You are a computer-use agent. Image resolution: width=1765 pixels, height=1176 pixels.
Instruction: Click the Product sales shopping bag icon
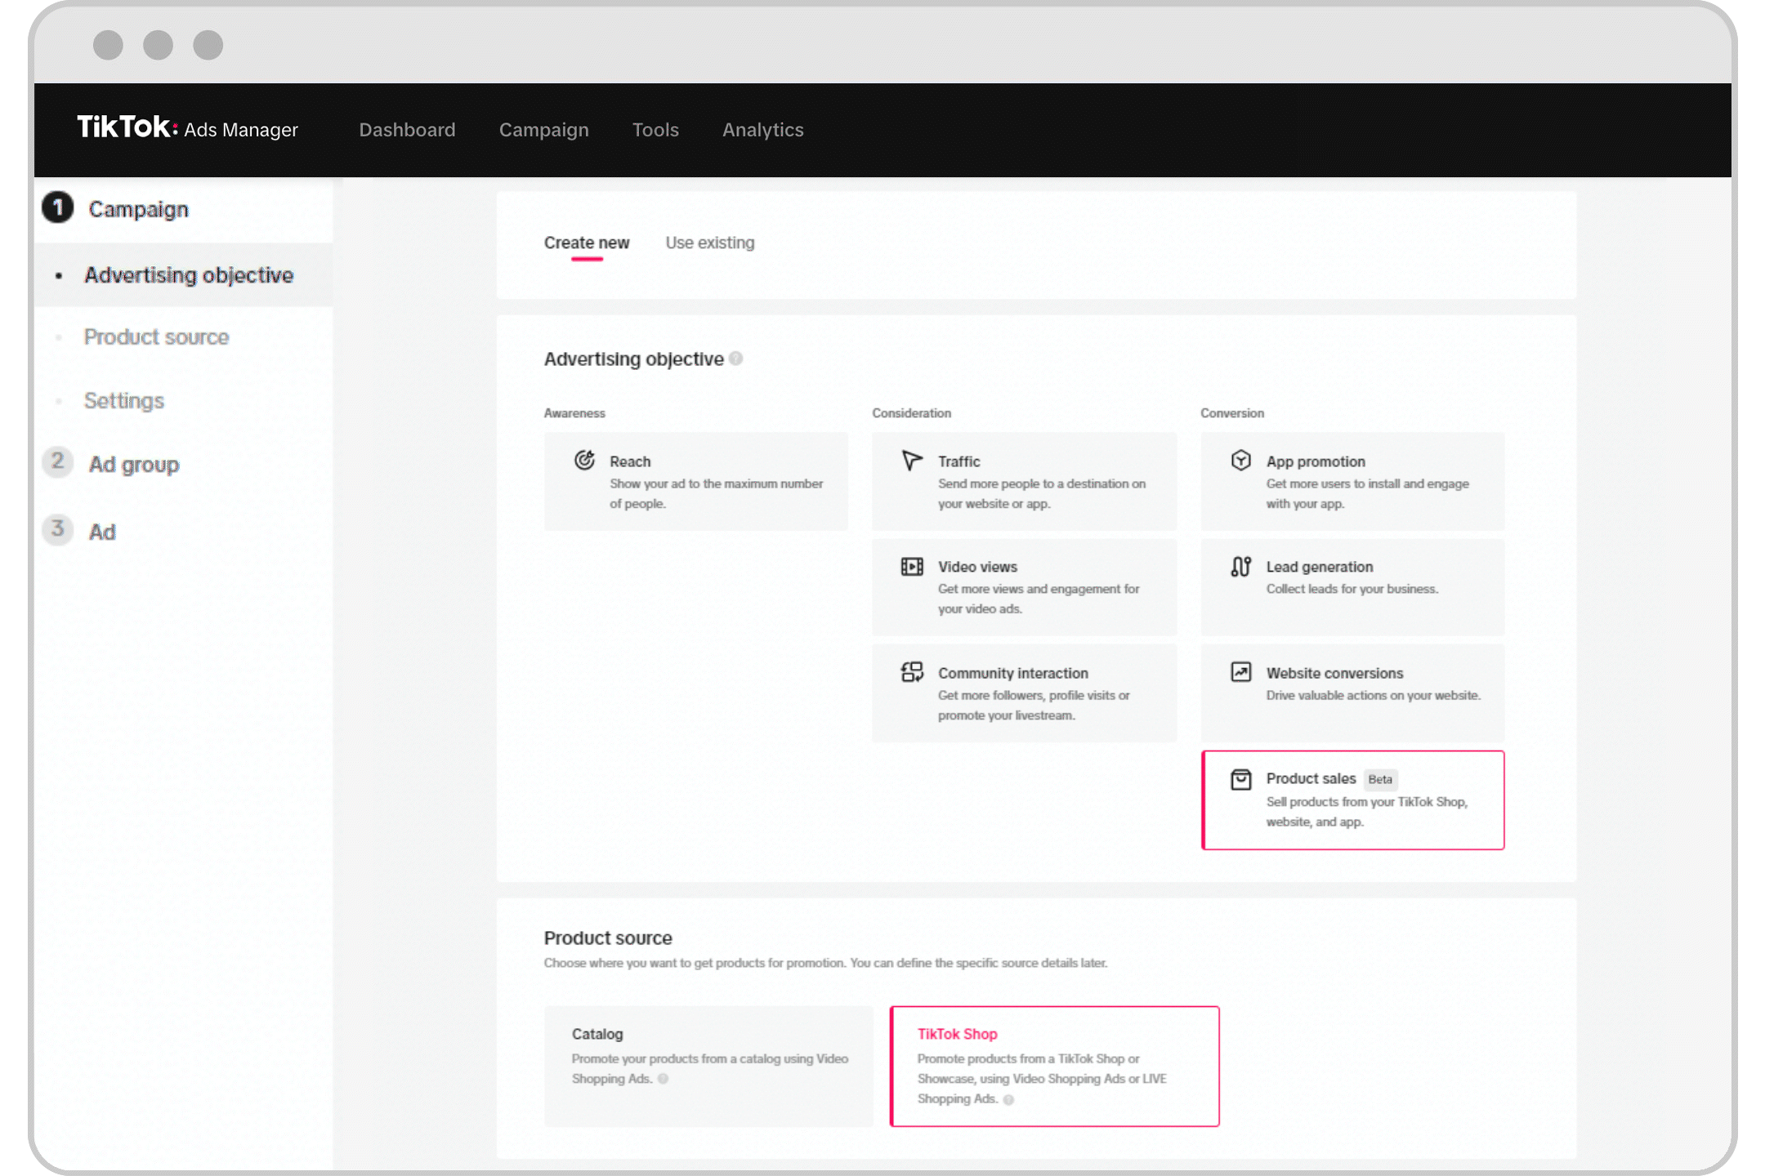click(1240, 778)
